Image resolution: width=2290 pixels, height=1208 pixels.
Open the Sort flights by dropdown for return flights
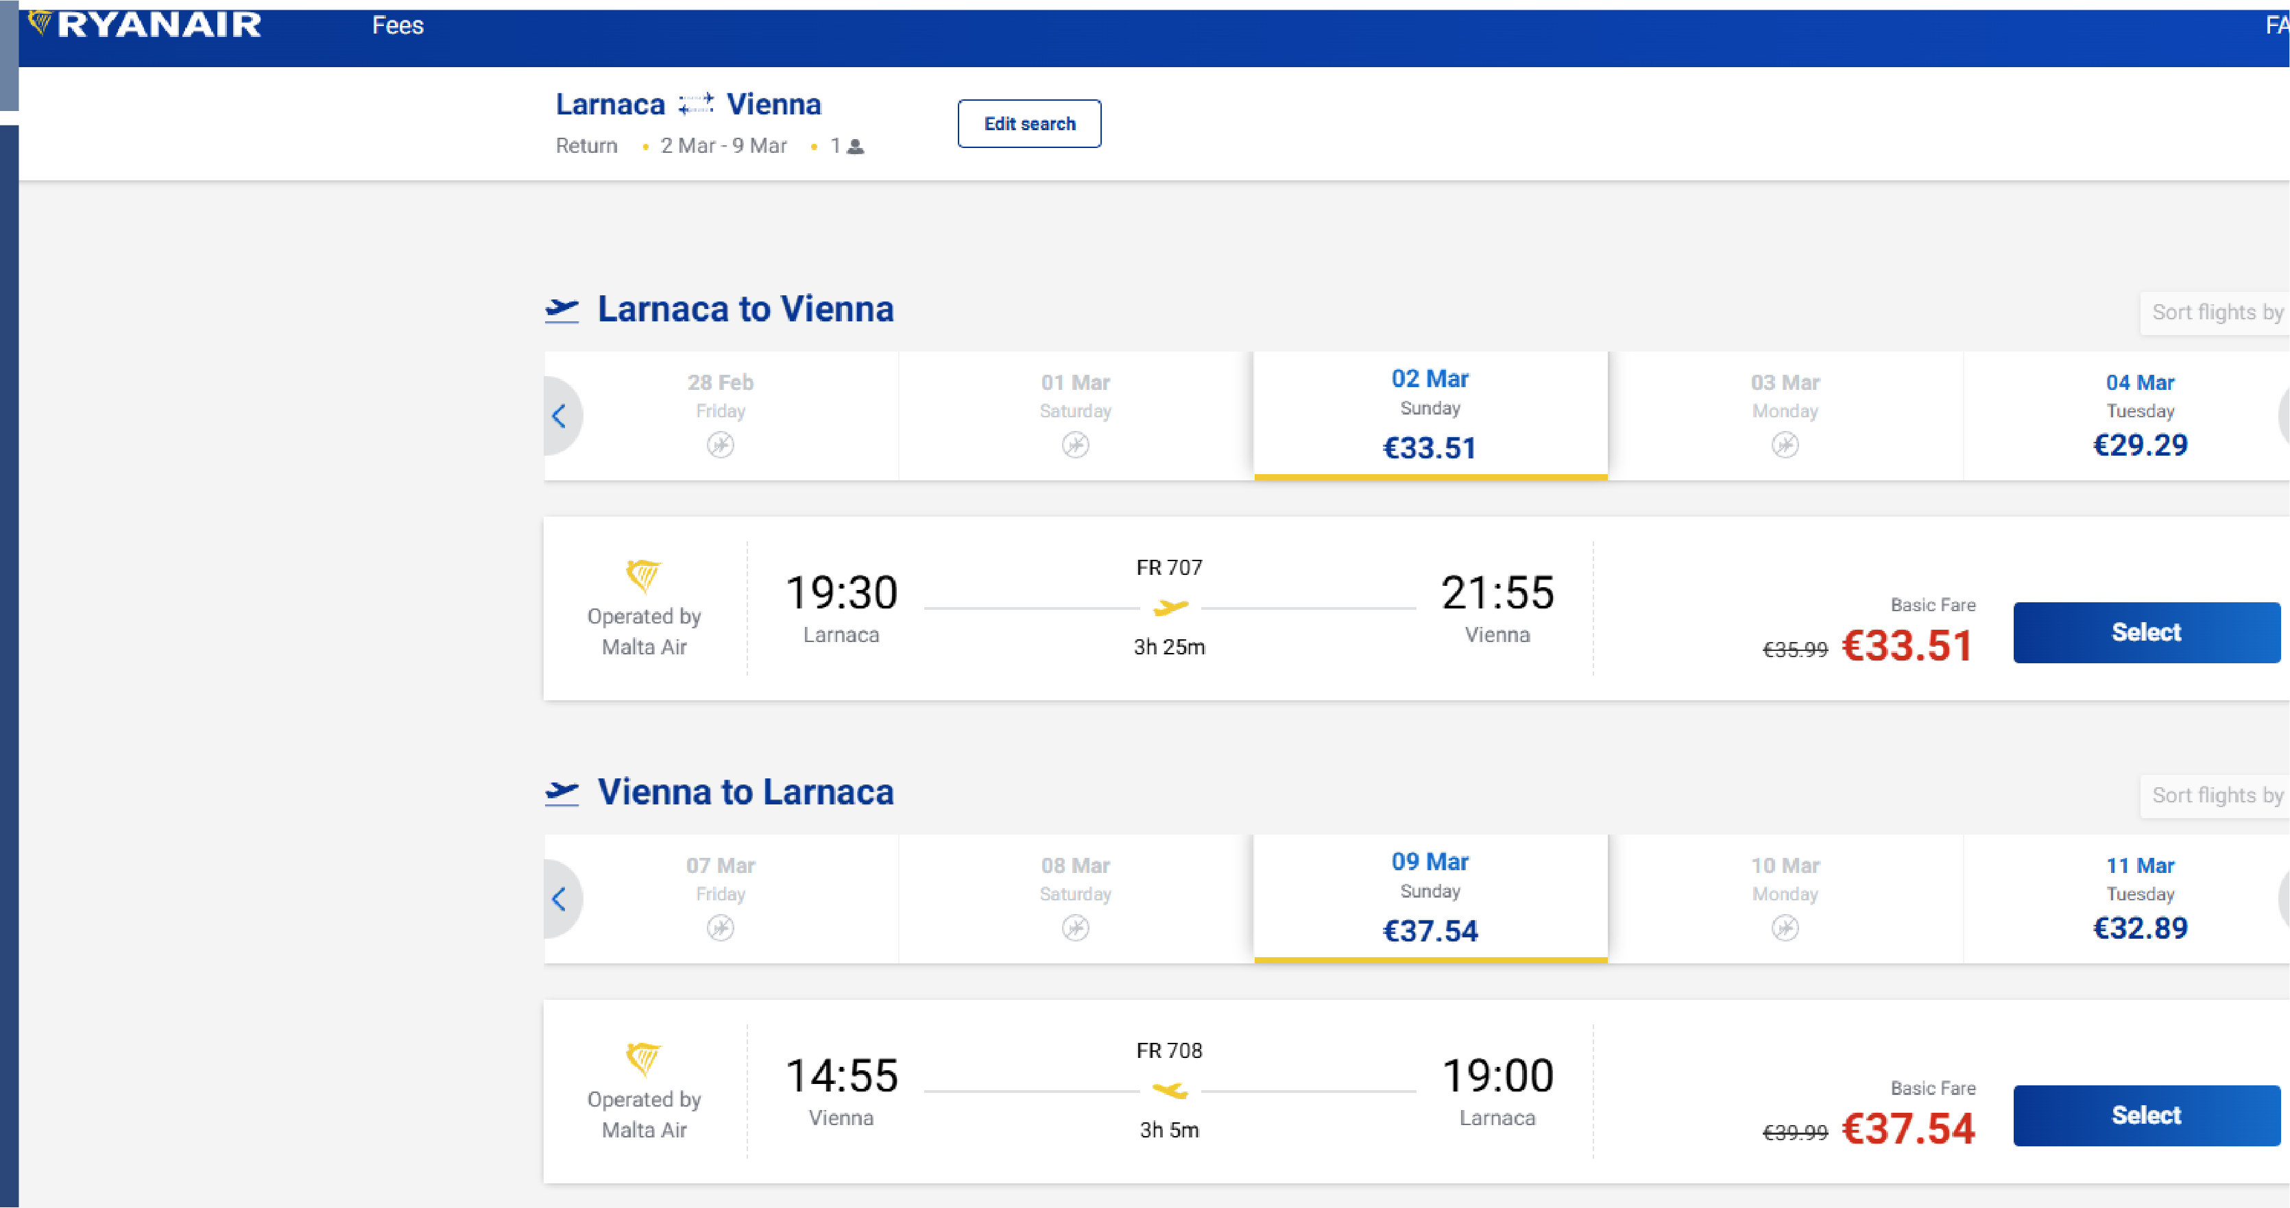2217,796
